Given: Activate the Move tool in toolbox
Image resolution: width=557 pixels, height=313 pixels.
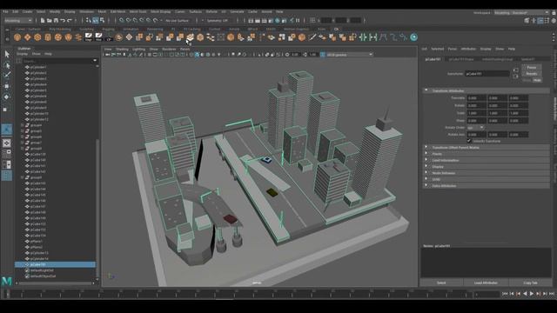Looking at the screenshot, I should click(7, 86).
